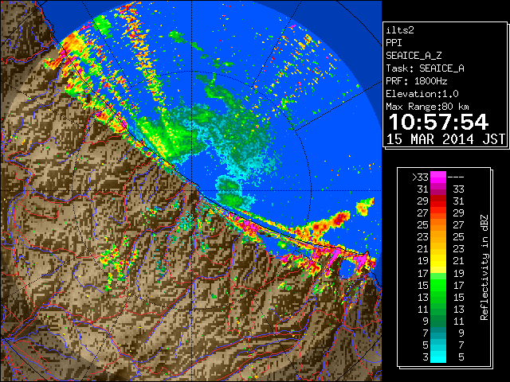This screenshot has height=382, width=510.
Task: Click the date '15 MAR 2014 JST'
Action: point(445,139)
